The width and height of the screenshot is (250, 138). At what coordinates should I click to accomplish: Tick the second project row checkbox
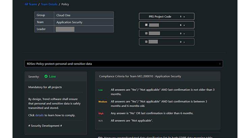coord(146,33)
